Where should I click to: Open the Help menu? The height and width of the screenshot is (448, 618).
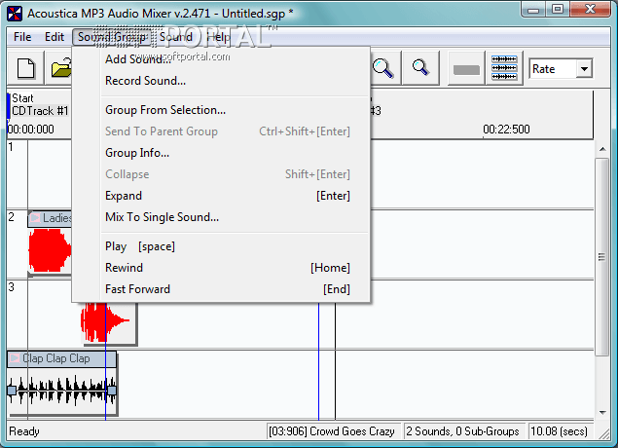click(218, 37)
